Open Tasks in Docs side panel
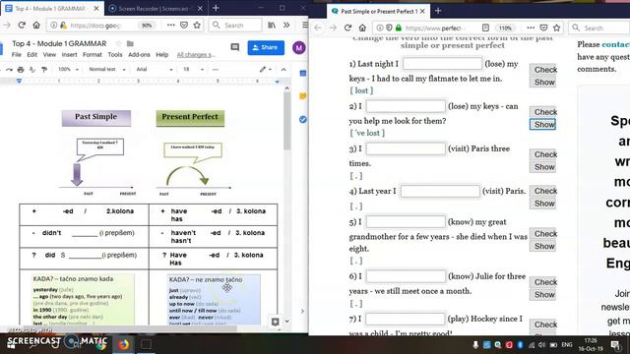 pos(303,119)
